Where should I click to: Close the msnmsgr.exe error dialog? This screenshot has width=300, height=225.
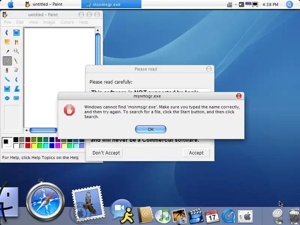click(238, 96)
